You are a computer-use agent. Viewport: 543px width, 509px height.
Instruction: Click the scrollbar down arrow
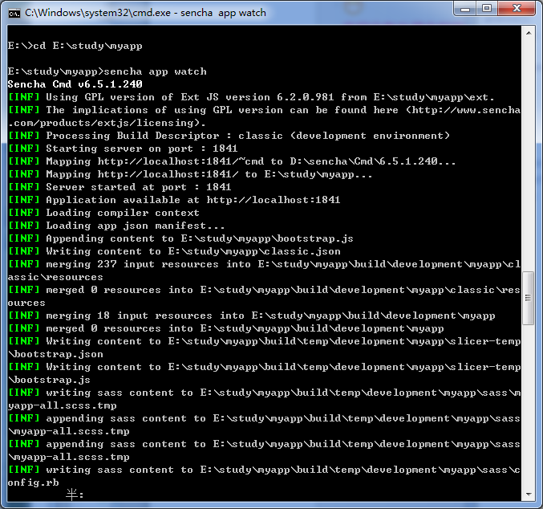[529, 494]
